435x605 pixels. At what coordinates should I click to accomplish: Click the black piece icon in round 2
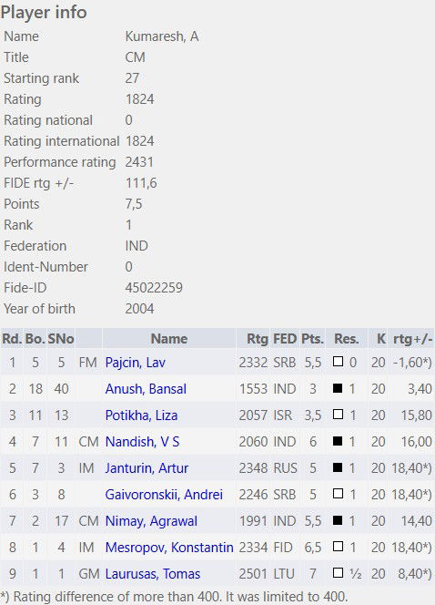[x=338, y=388]
